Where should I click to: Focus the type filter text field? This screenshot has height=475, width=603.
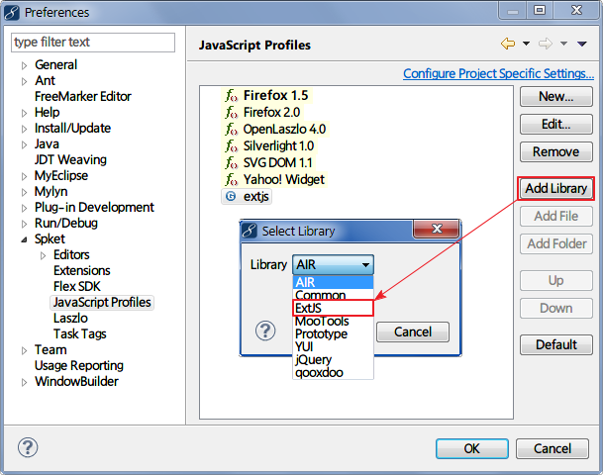[93, 43]
